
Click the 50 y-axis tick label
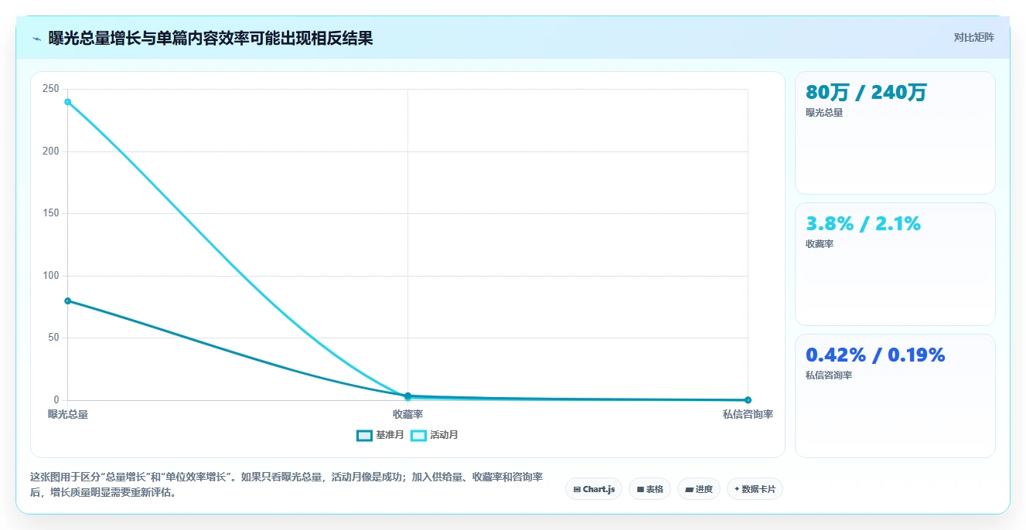pos(53,338)
